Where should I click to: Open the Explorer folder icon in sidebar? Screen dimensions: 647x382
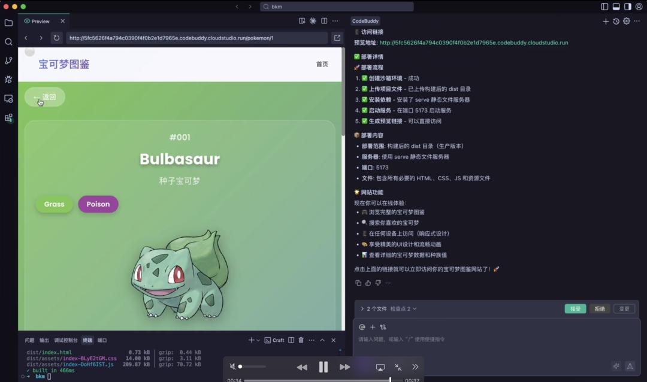8,23
